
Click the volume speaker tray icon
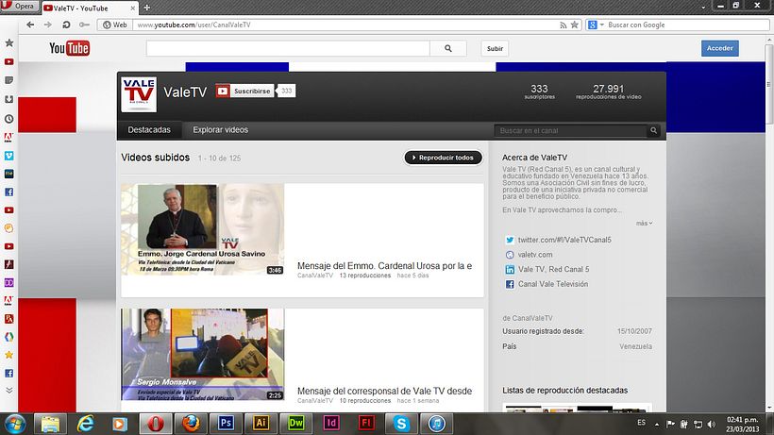click(712, 425)
